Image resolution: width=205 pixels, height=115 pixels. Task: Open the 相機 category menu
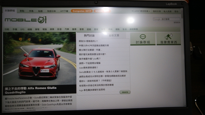tap(30, 29)
